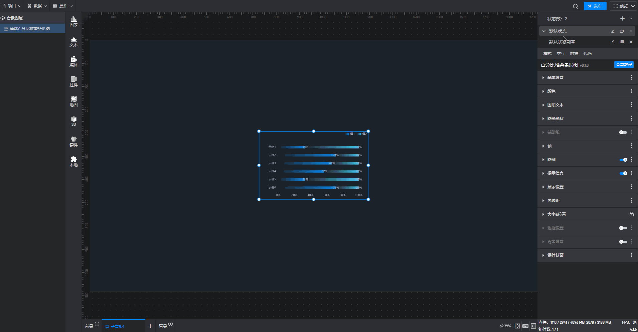Open the 图表 chart components icon

click(73, 21)
